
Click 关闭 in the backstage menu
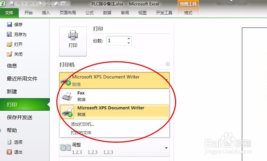(x=15, y=54)
